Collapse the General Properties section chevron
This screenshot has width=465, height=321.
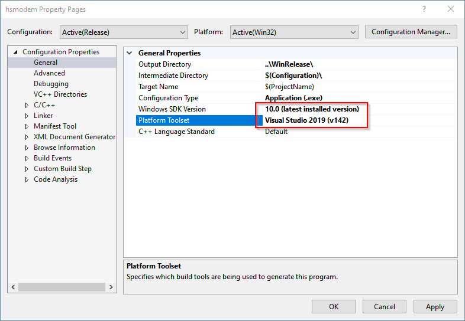tap(130, 53)
